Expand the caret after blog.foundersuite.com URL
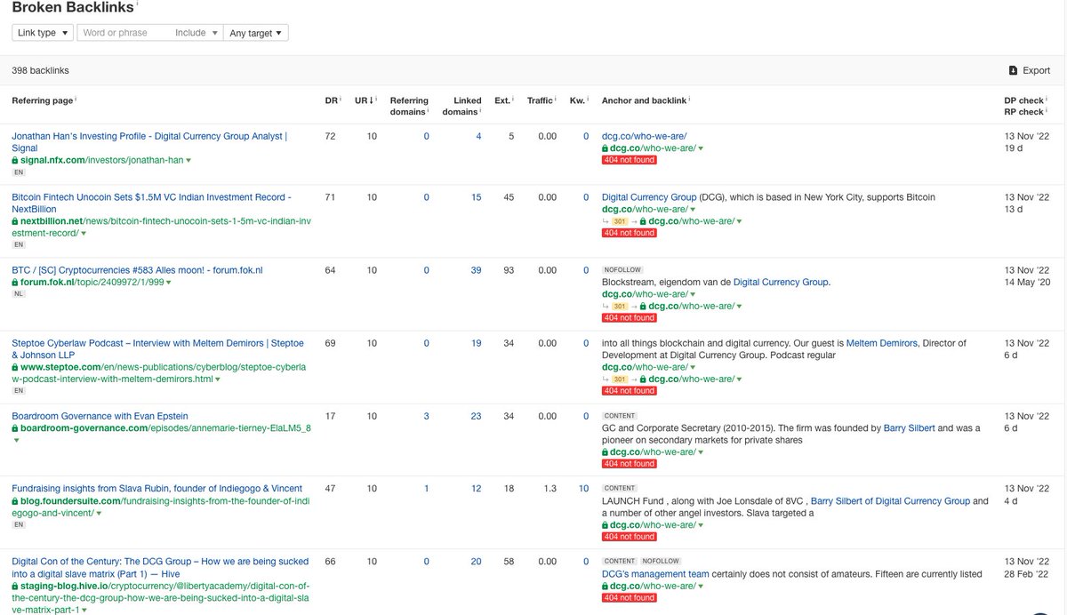The width and height of the screenshot is (1067, 615). [x=99, y=514]
